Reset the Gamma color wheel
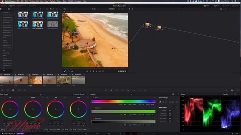 (x=42, y=97)
